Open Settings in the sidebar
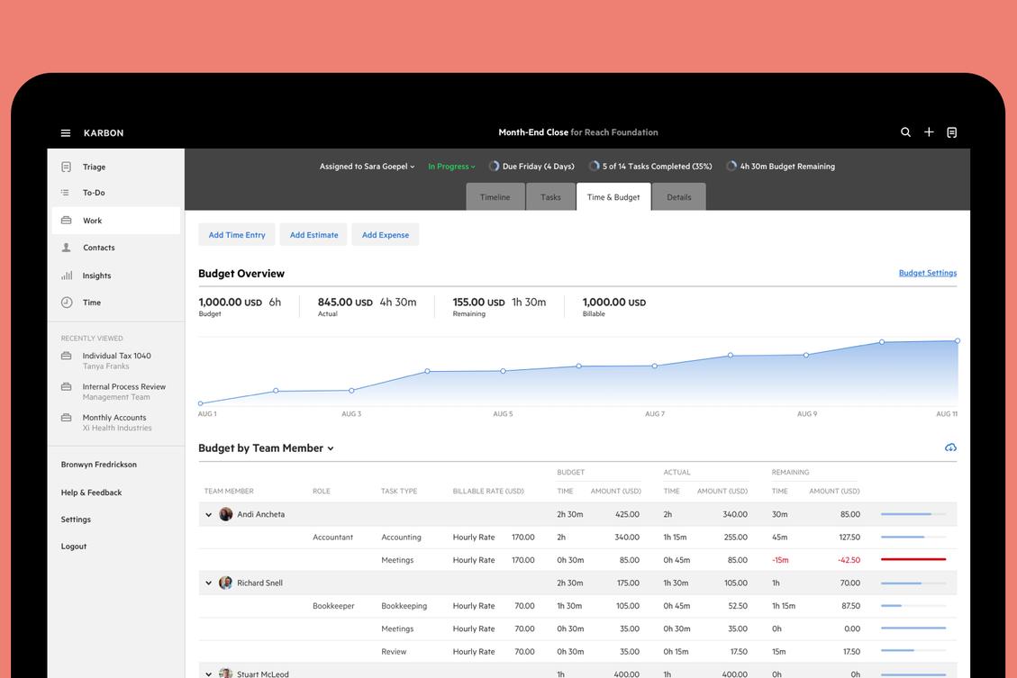Viewport: 1017px width, 678px height. 76,520
